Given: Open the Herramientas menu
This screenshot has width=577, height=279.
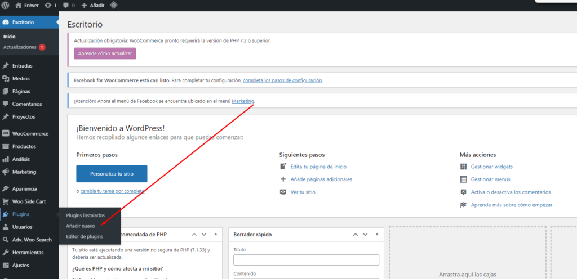Looking at the screenshot, I should point(29,253).
